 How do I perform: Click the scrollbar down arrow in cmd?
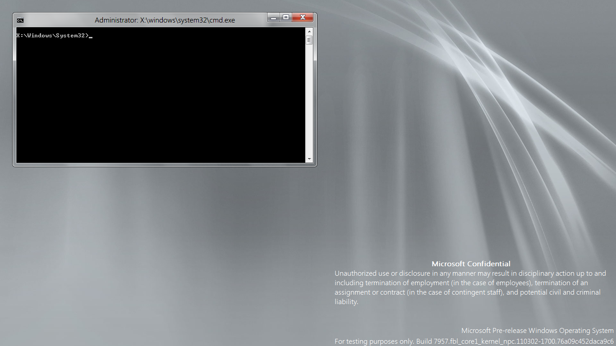pos(309,159)
